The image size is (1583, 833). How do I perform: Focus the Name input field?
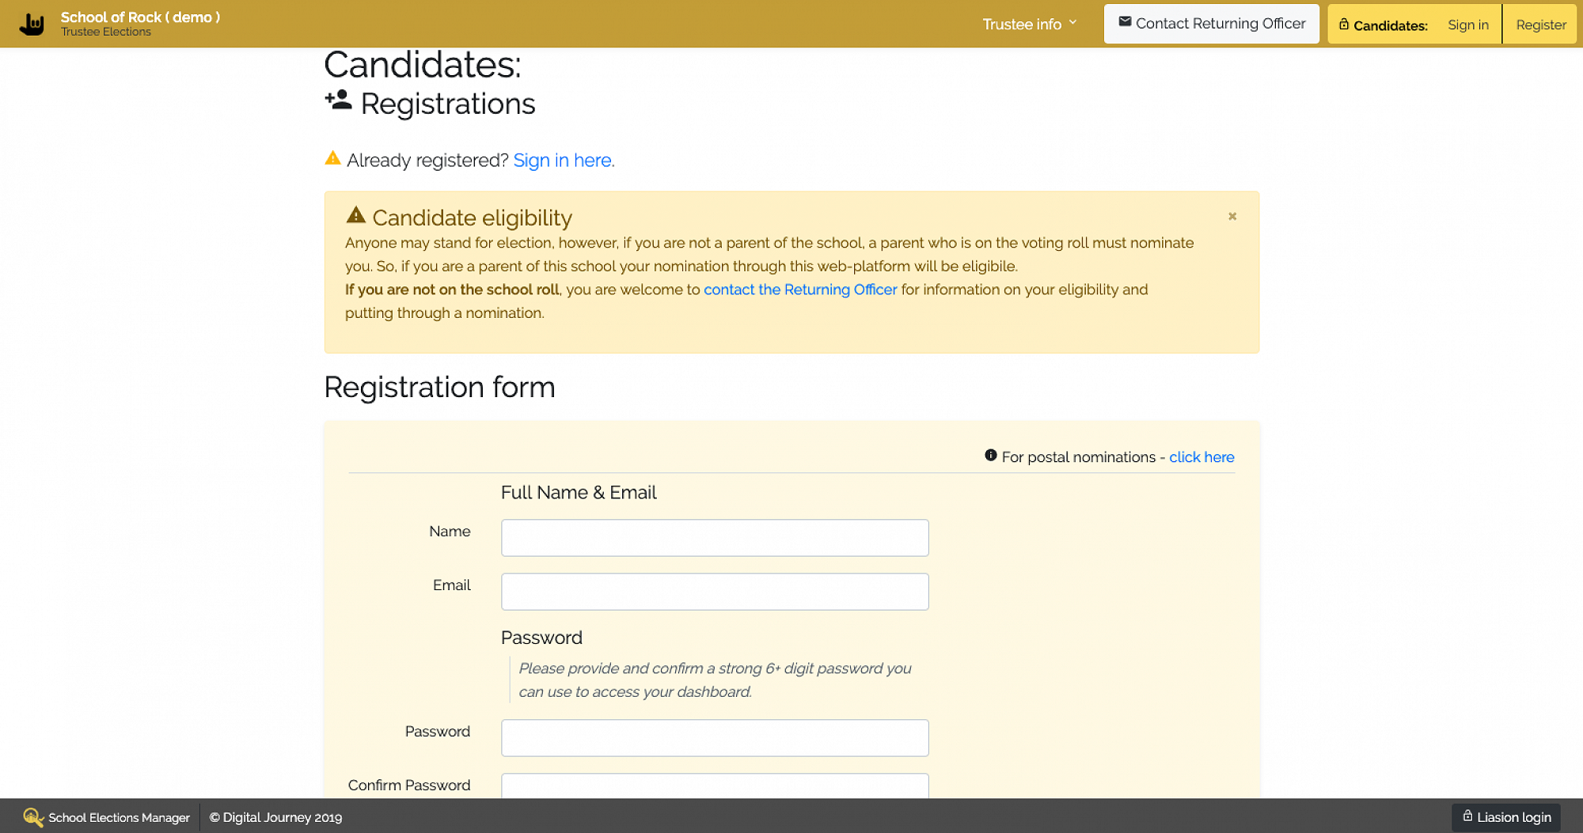coord(715,538)
